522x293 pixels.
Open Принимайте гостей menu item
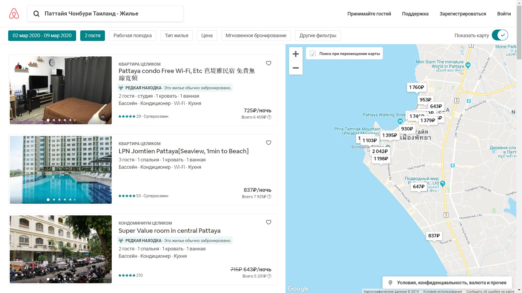[x=369, y=14]
